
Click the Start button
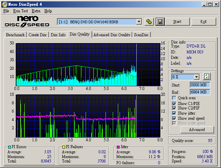click(x=177, y=22)
